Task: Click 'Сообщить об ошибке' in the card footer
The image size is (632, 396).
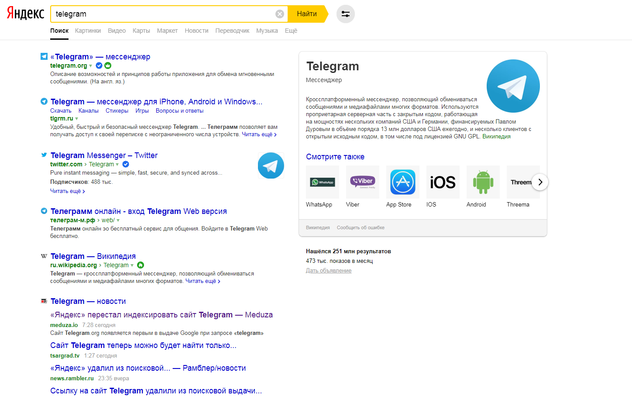Action: [x=361, y=227]
